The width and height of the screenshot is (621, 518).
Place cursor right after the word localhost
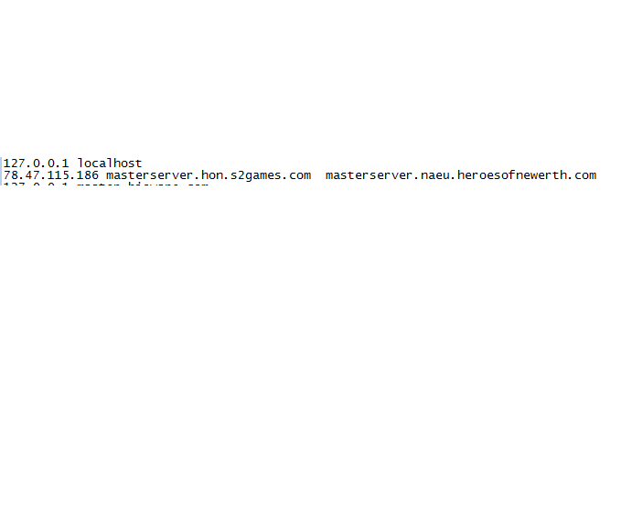[x=142, y=163]
